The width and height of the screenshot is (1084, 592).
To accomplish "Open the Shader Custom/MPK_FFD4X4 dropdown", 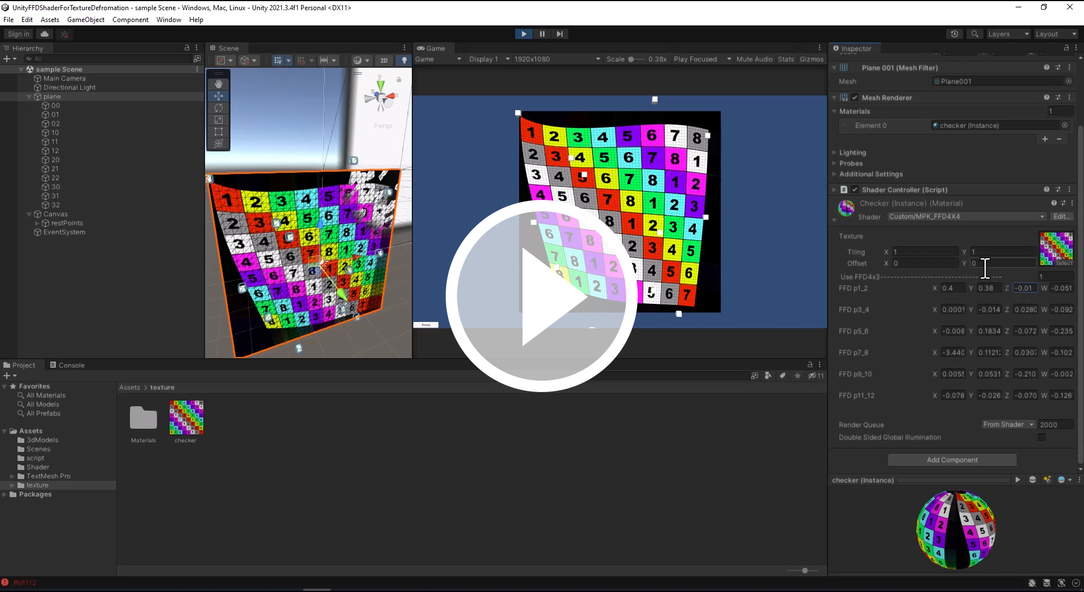I will [967, 216].
